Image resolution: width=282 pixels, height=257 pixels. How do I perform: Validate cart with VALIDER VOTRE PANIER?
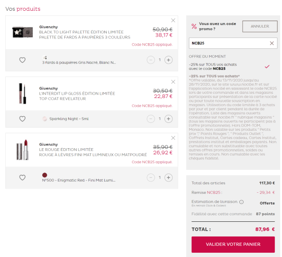point(233,244)
